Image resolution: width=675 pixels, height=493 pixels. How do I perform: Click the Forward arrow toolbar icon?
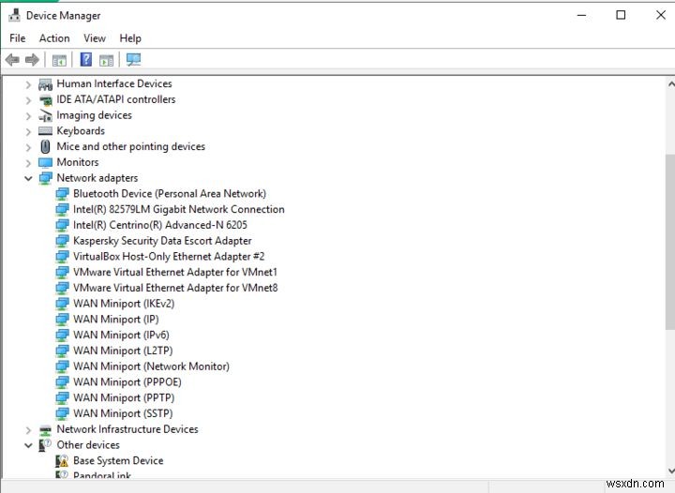32,60
